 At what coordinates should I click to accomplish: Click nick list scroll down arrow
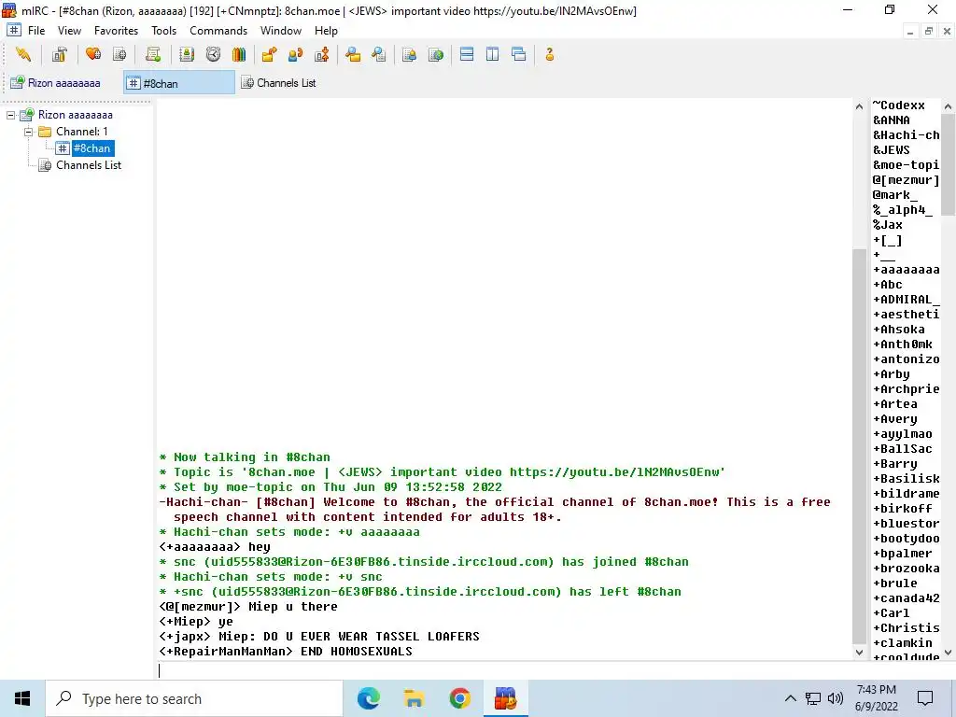coord(948,652)
